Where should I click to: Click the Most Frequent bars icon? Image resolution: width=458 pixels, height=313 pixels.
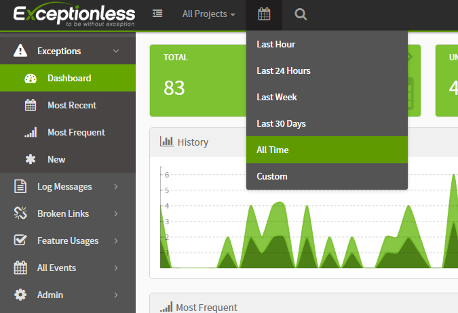coord(31,132)
